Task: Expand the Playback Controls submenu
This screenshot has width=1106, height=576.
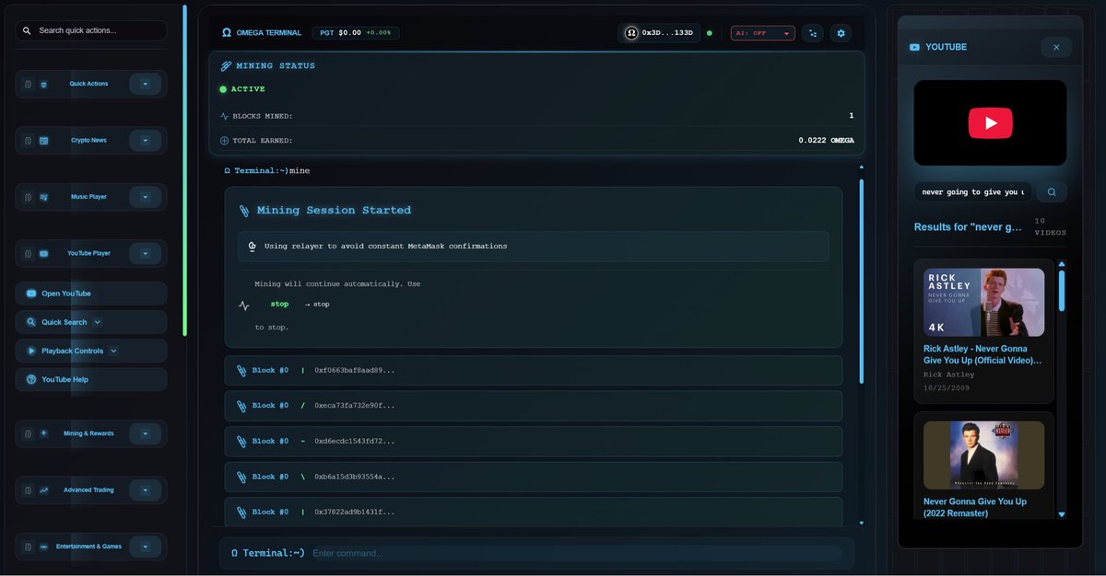Action: (113, 351)
